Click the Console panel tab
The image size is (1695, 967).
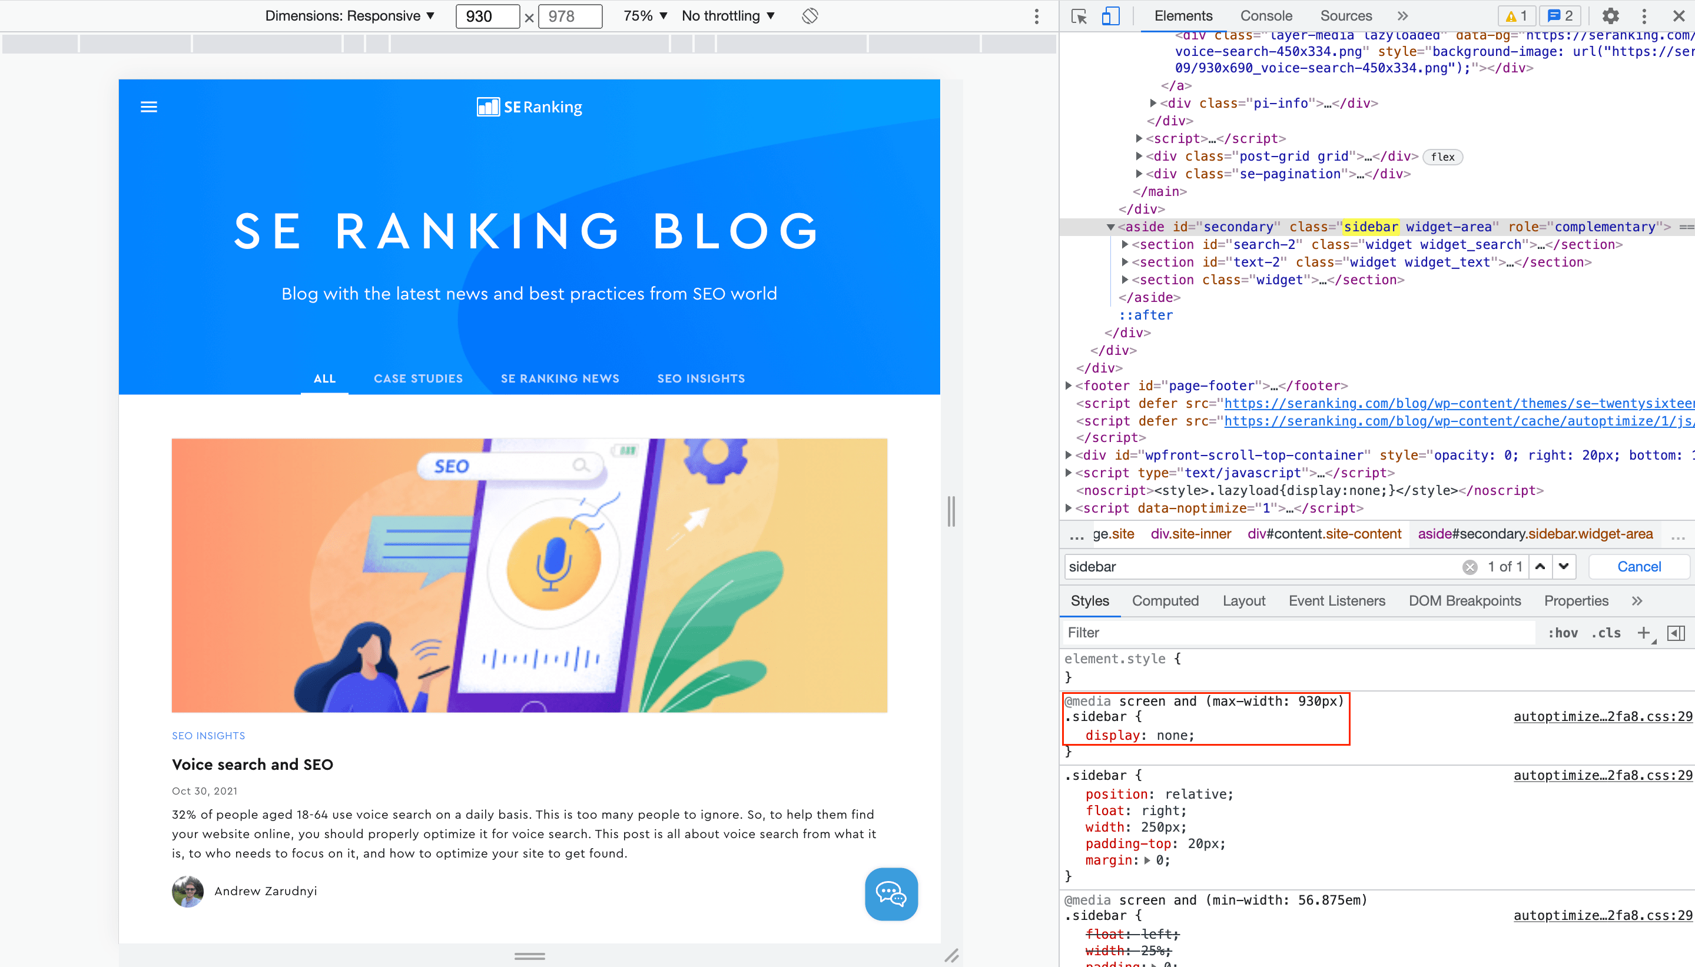pos(1269,15)
